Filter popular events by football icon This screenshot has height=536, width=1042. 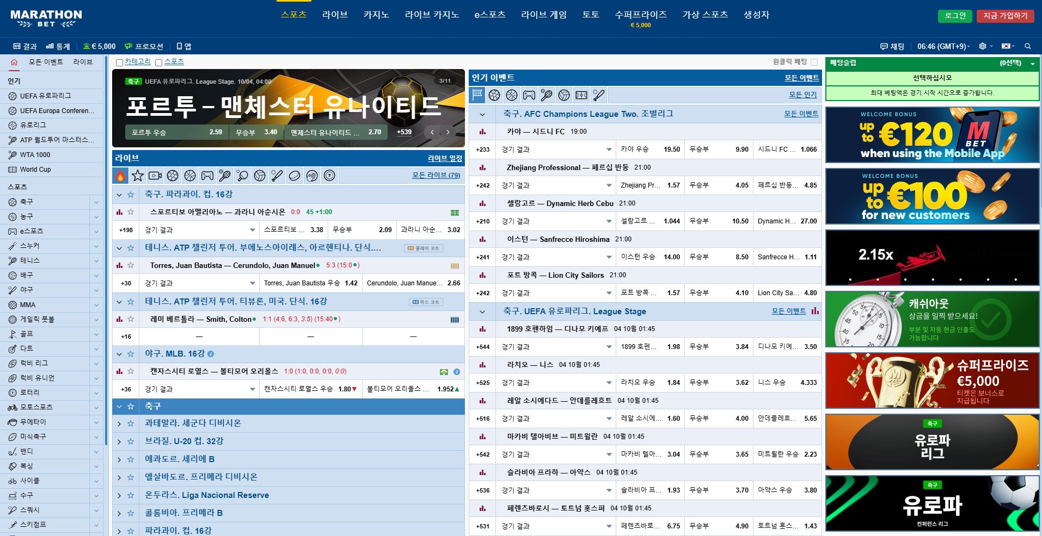[494, 95]
